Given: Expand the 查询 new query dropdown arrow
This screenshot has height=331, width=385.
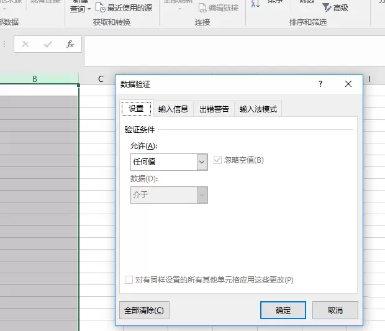Looking at the screenshot, I should pyautogui.click(x=89, y=9).
